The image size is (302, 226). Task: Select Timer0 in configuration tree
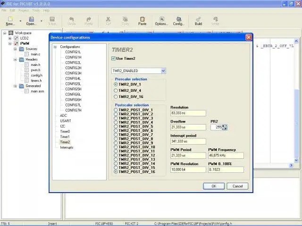click(65, 131)
